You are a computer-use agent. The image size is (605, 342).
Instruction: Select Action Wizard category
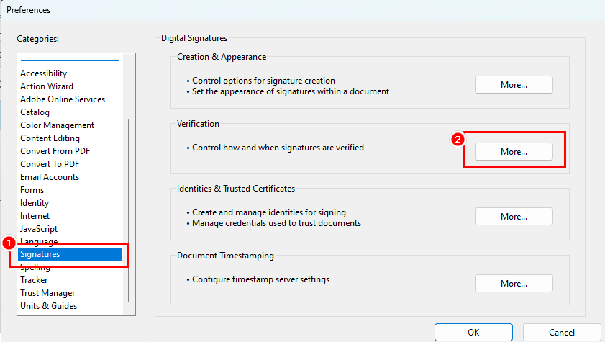tap(47, 86)
